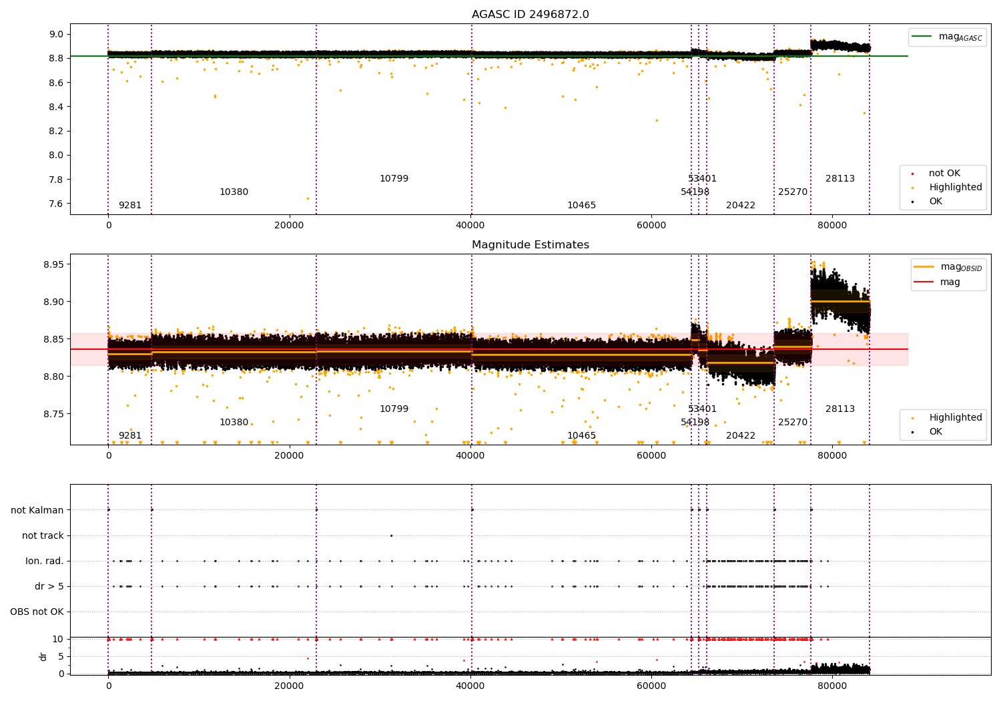
Task: Click OBSID label 20422 in top panel
Action: [741, 205]
